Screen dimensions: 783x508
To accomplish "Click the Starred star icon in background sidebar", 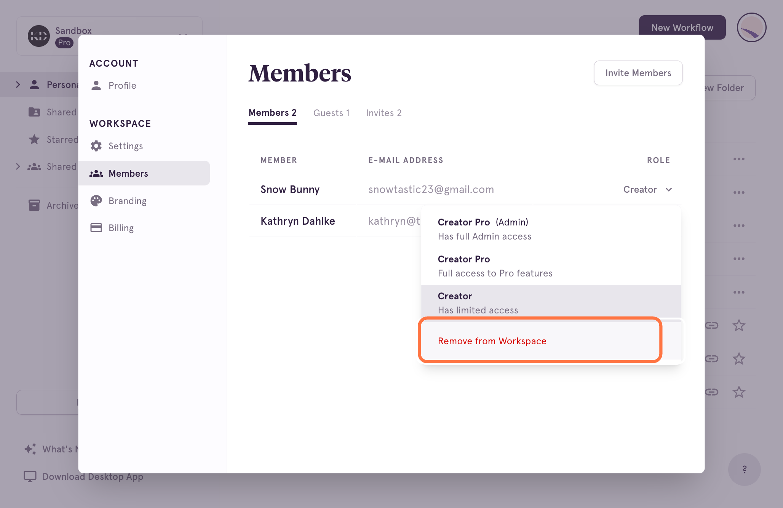I will point(34,139).
